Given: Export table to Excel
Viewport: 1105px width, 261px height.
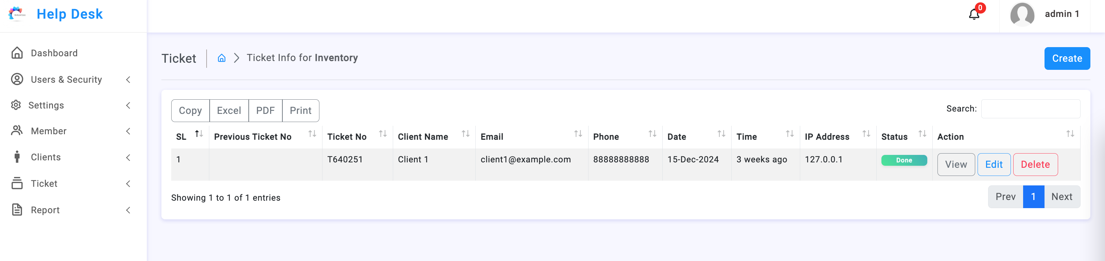Looking at the screenshot, I should coord(229,111).
